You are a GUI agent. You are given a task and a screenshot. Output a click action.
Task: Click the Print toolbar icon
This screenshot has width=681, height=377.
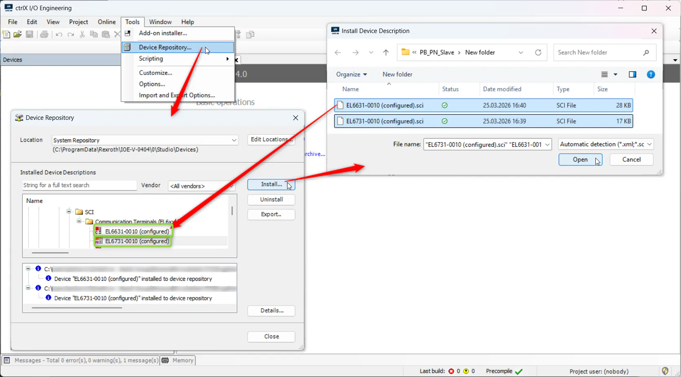tap(44, 34)
